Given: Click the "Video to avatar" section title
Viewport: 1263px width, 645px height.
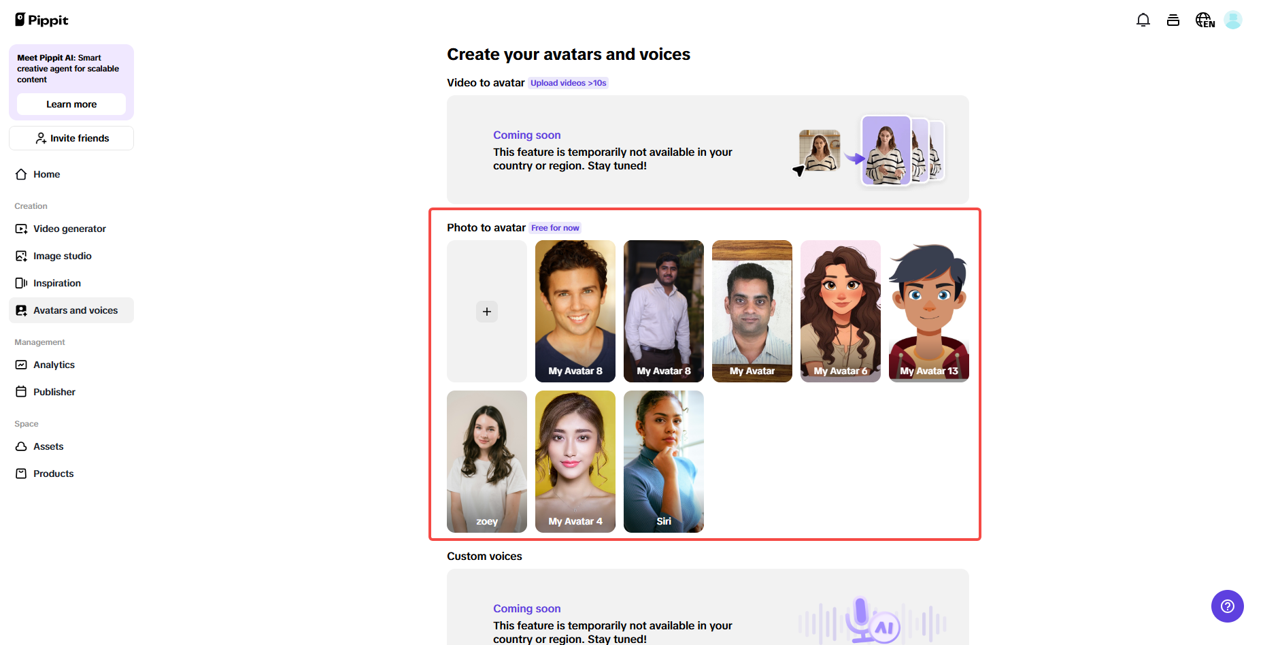Looking at the screenshot, I should click(x=486, y=83).
